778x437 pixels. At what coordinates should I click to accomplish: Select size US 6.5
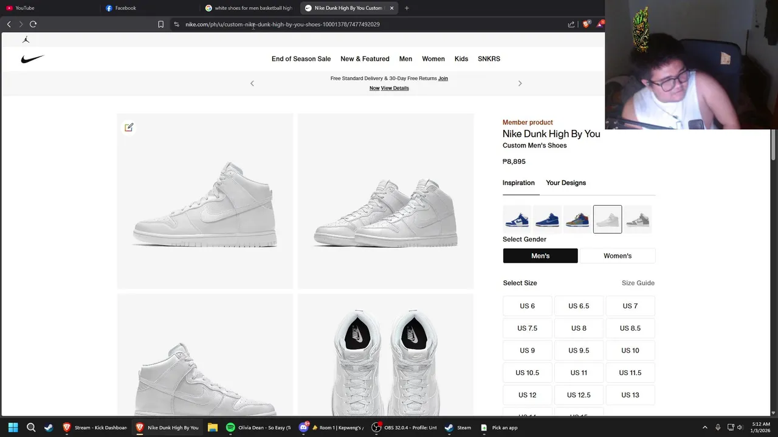point(579,306)
